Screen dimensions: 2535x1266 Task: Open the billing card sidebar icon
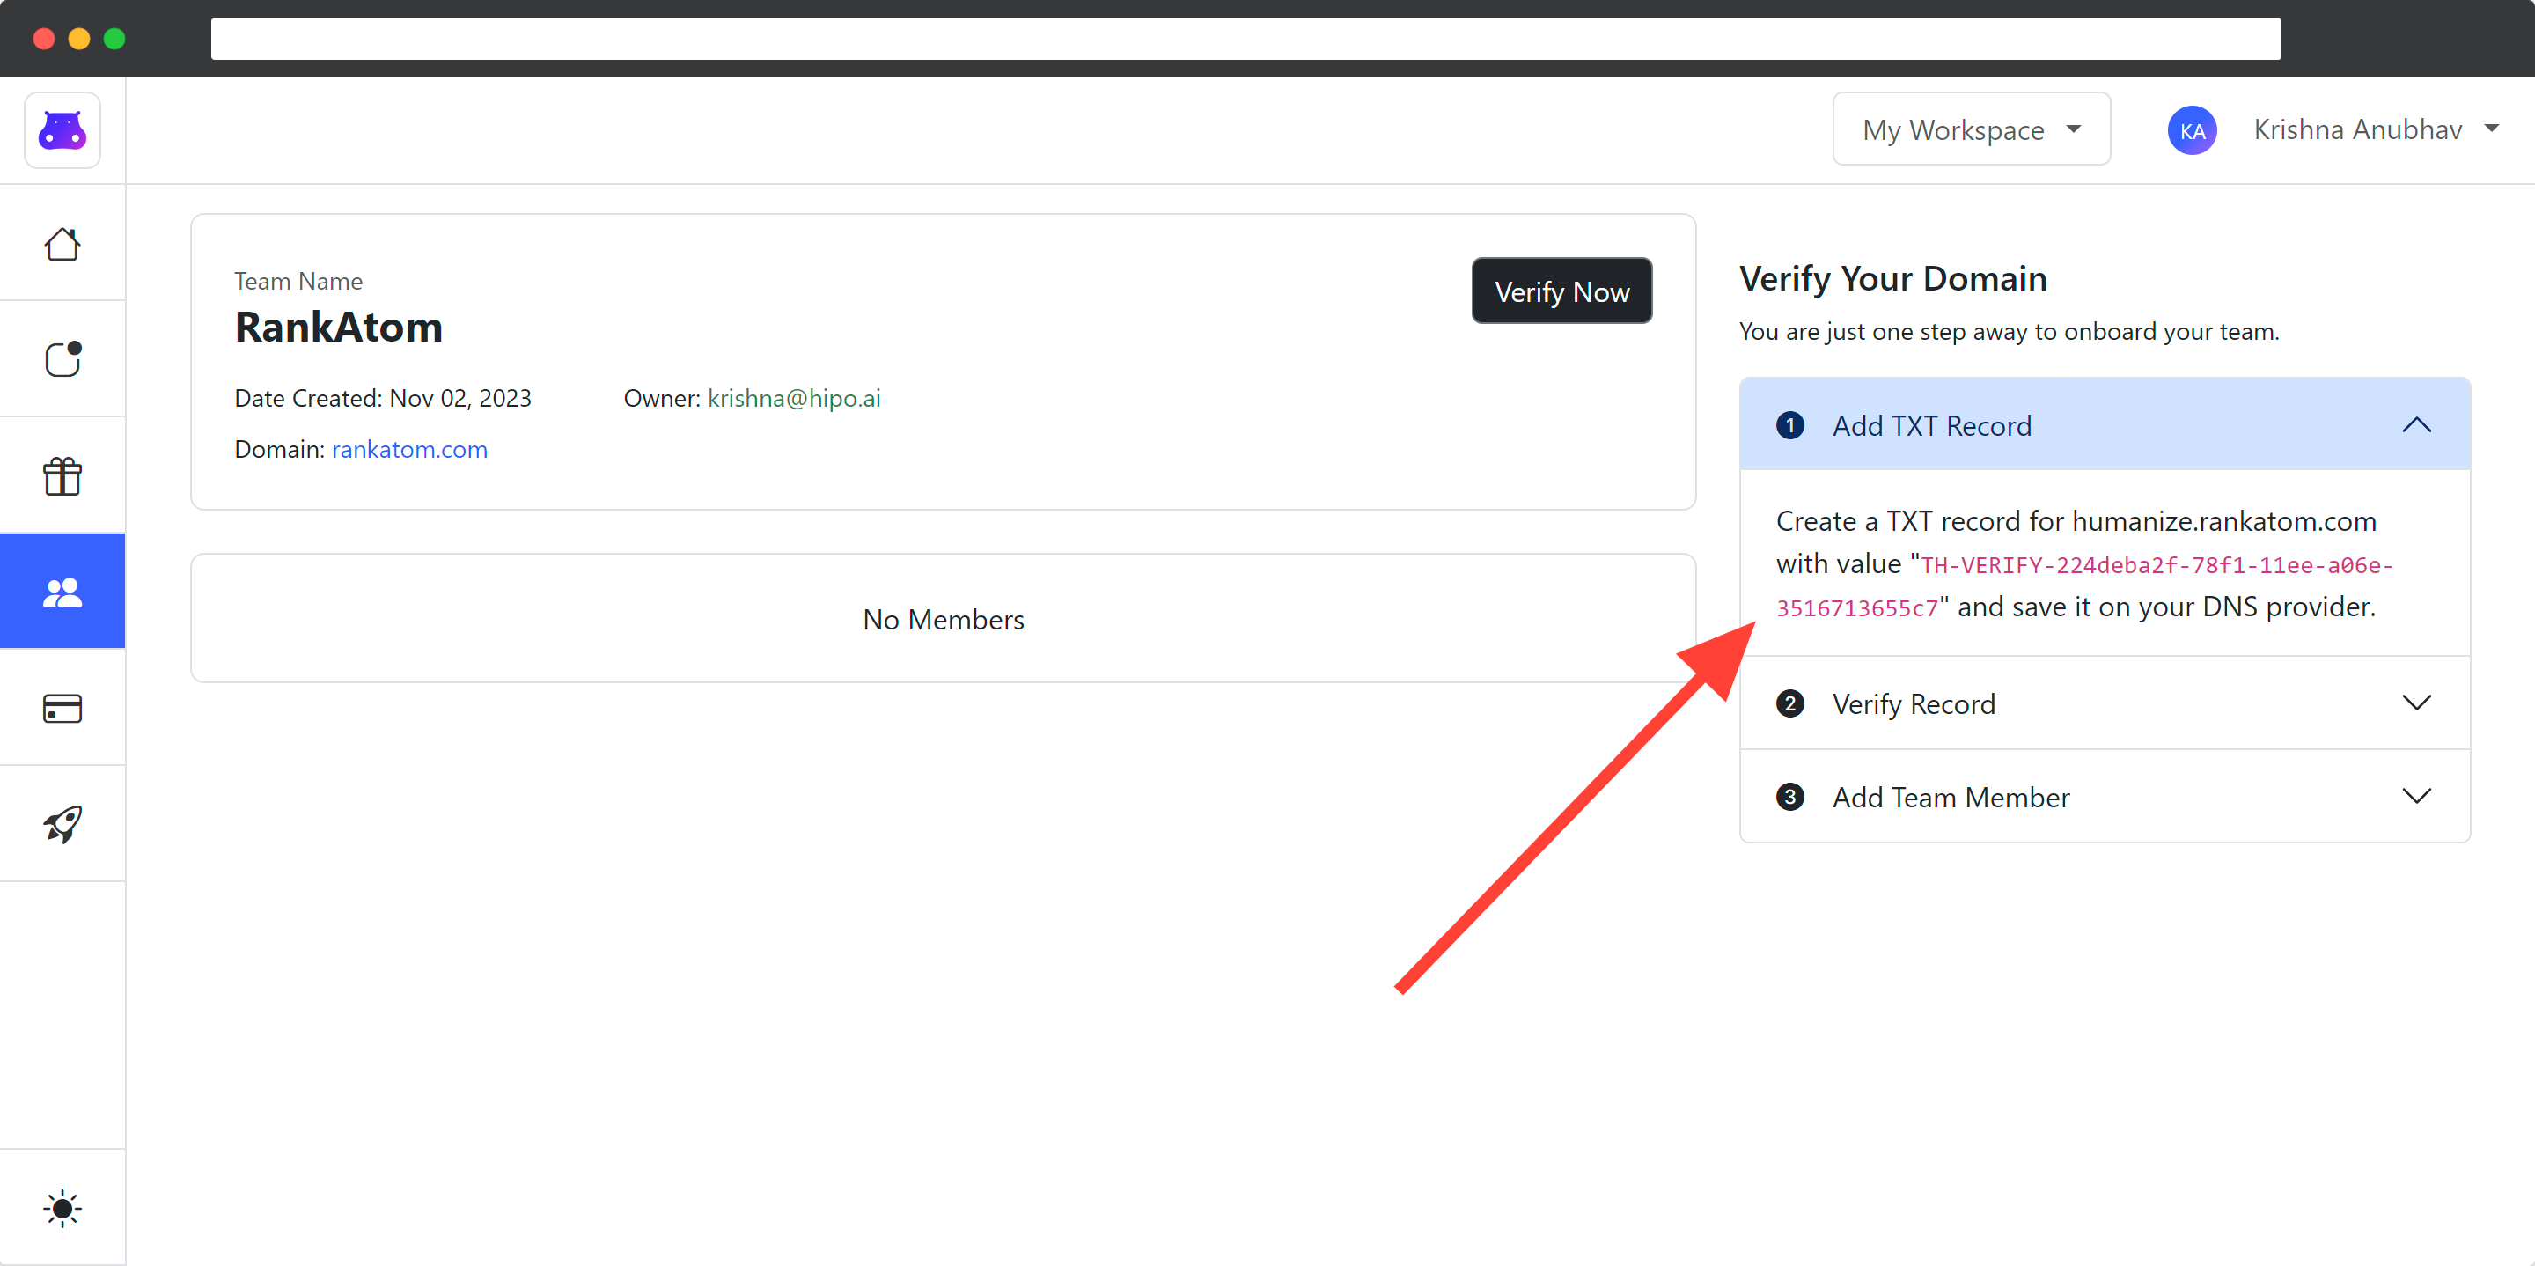click(x=62, y=708)
